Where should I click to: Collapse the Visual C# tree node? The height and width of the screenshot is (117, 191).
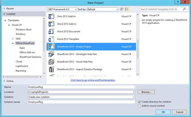click(9, 25)
